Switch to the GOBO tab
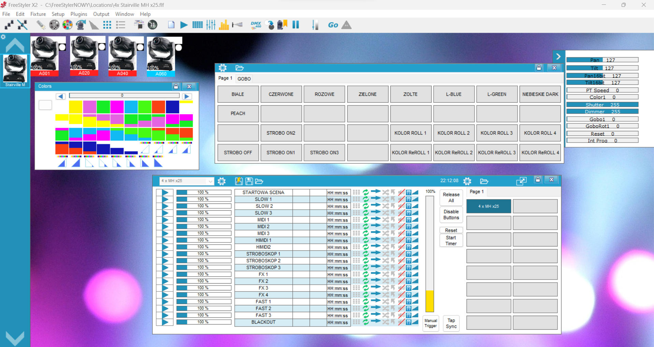The image size is (654, 347). point(244,79)
